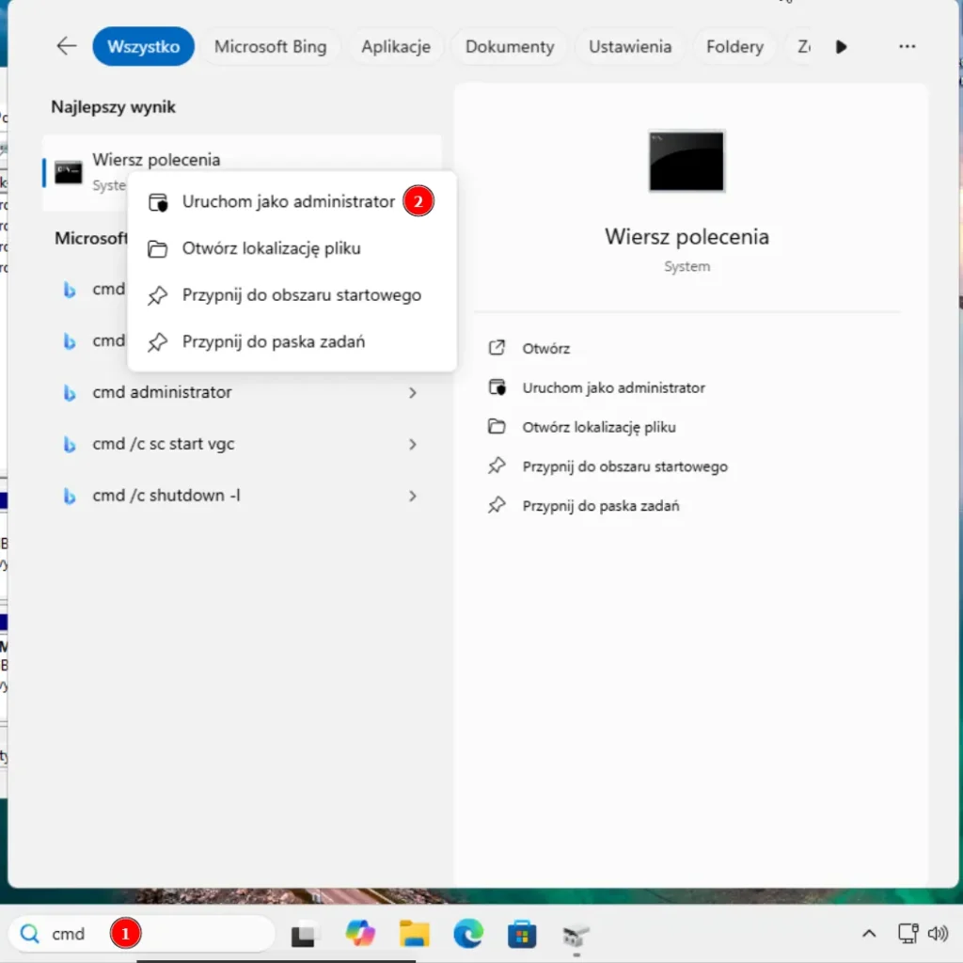The image size is (963, 963).
Task: Click 'Przypnij do paska zadań' in right panel
Action: pos(600,506)
